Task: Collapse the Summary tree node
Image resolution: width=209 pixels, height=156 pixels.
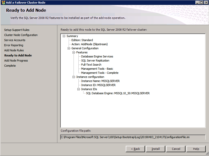Action: (64, 36)
